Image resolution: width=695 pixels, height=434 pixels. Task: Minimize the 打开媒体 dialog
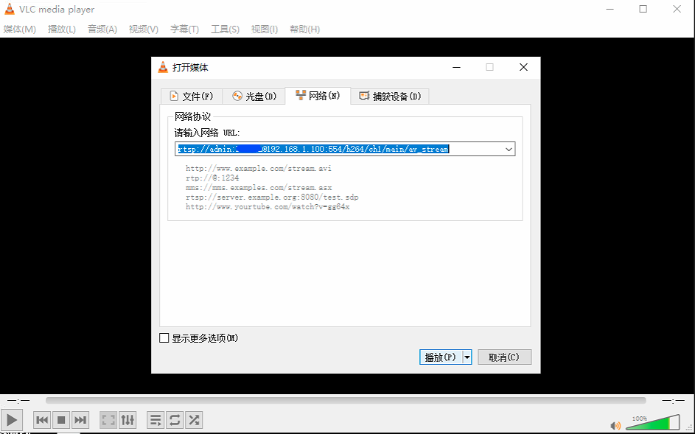click(456, 67)
